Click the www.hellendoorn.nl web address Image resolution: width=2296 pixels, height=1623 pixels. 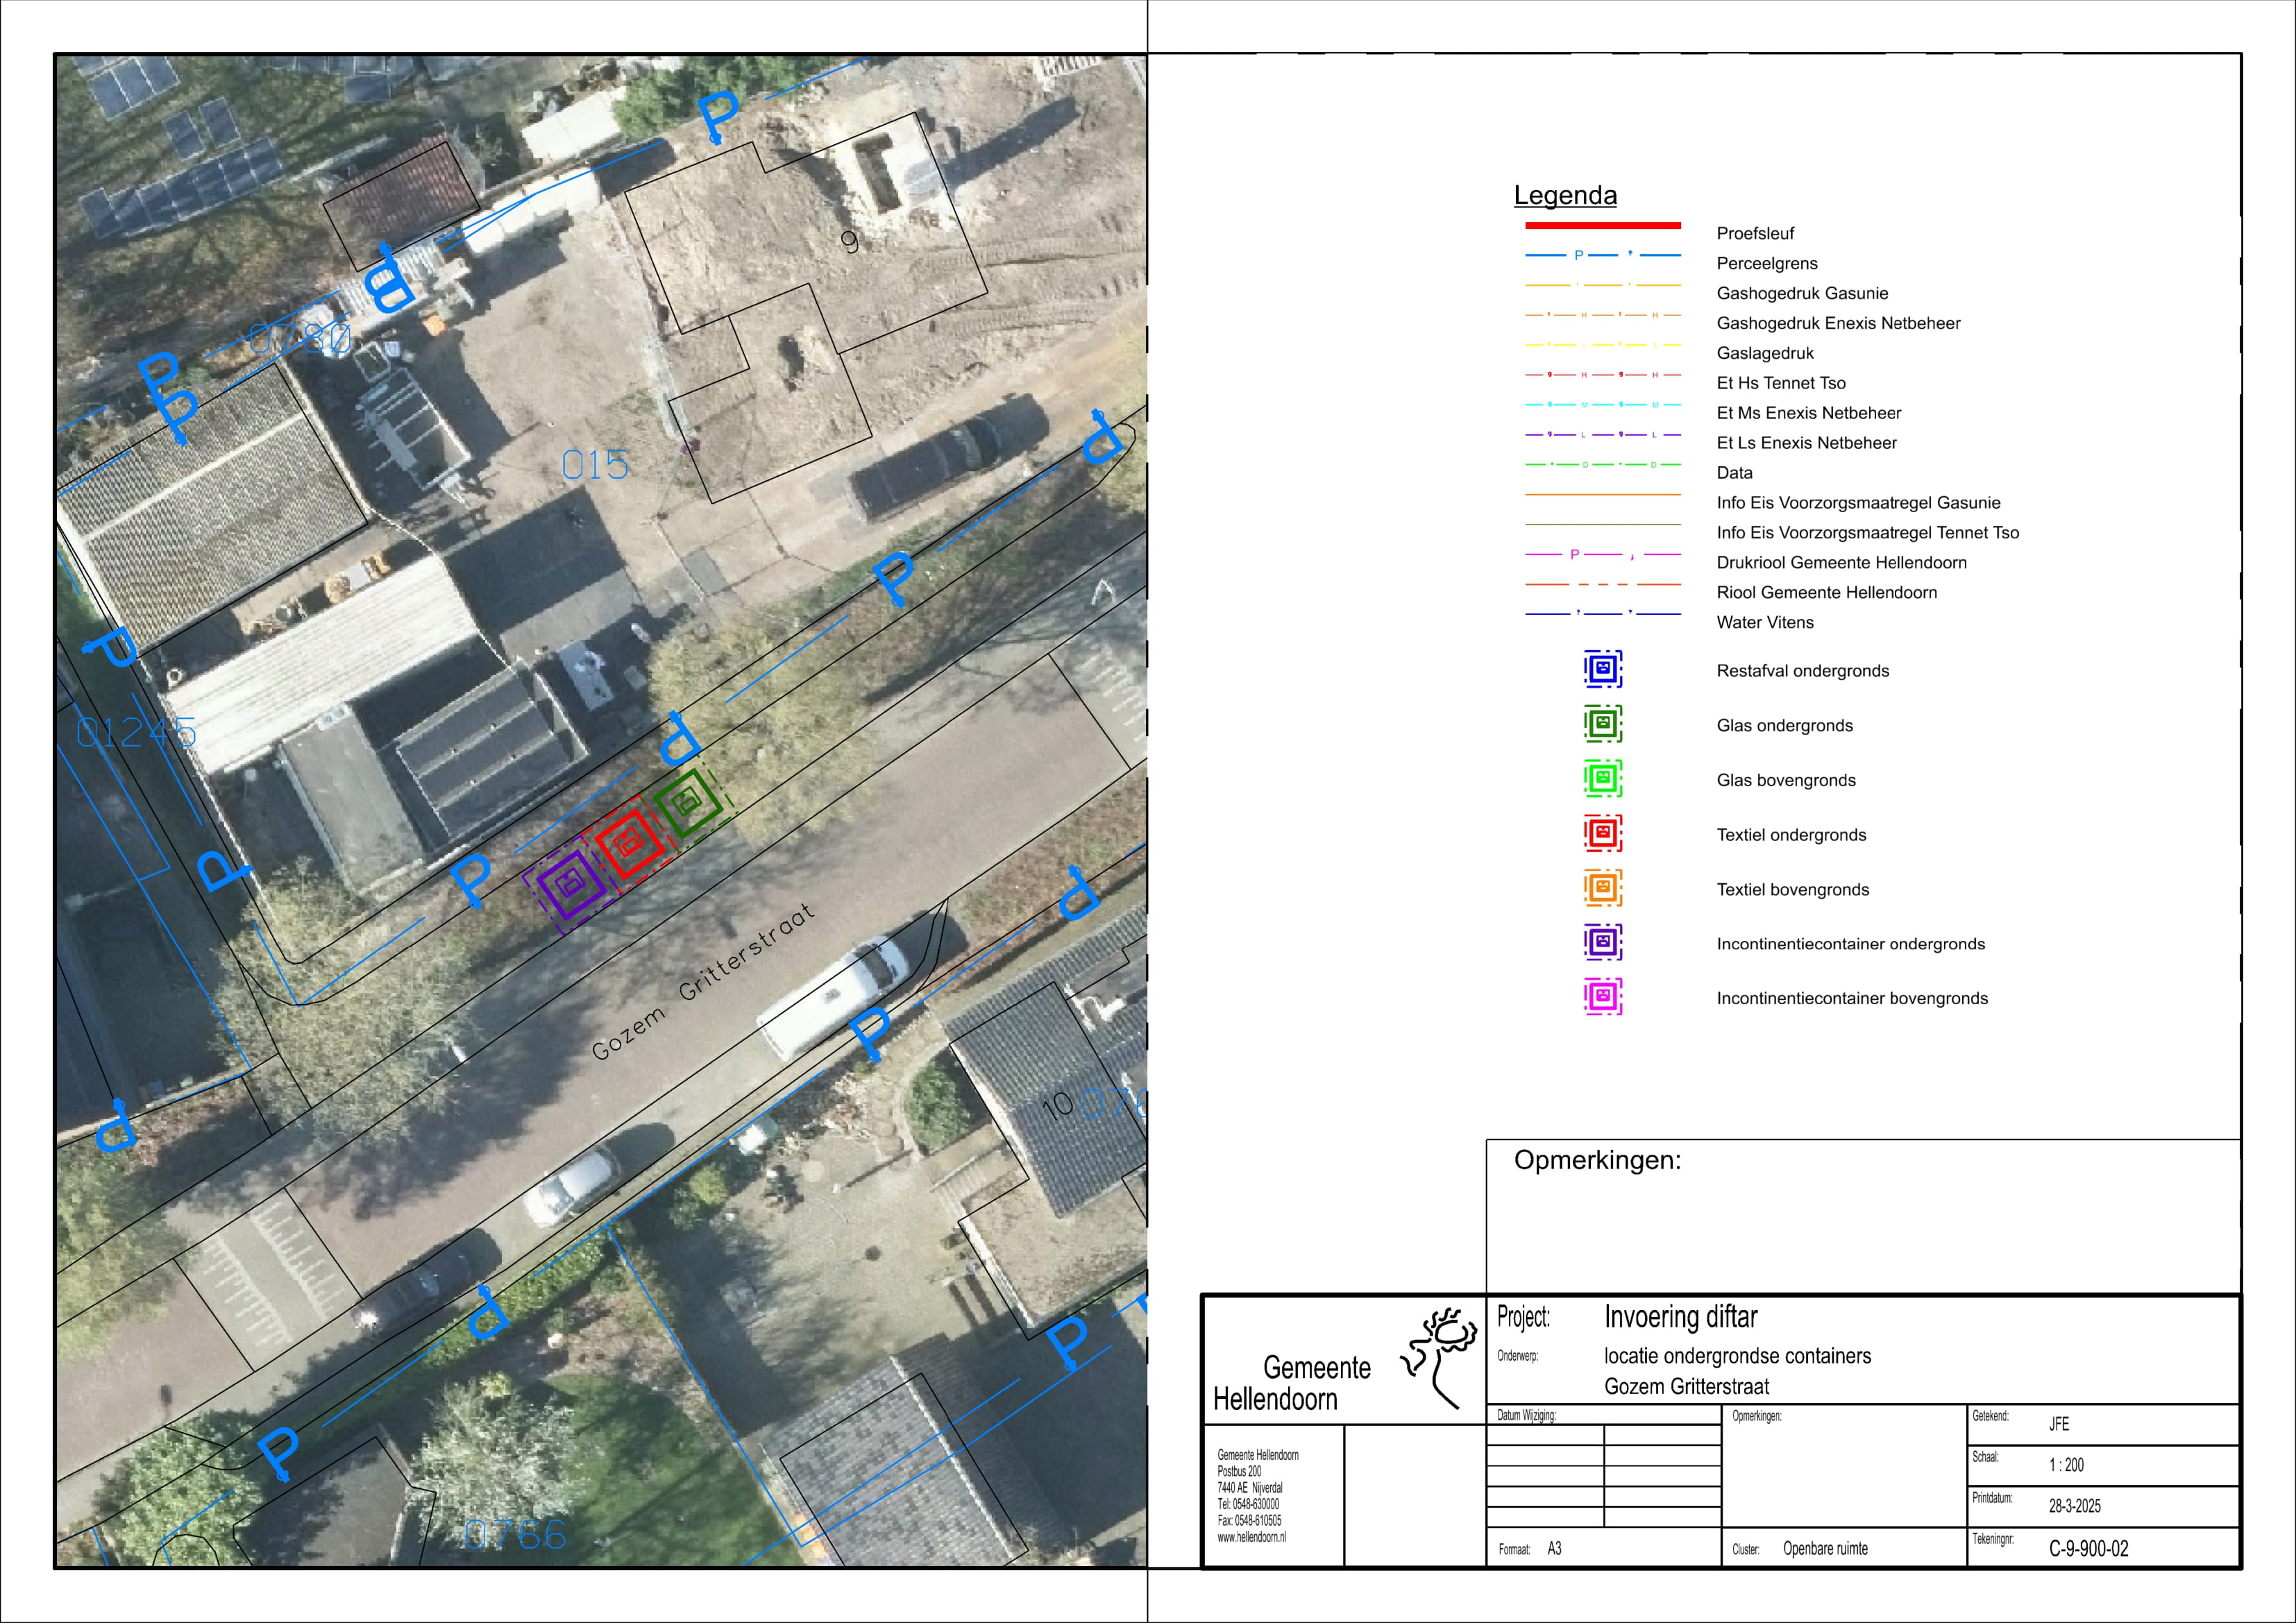pos(1251,1538)
